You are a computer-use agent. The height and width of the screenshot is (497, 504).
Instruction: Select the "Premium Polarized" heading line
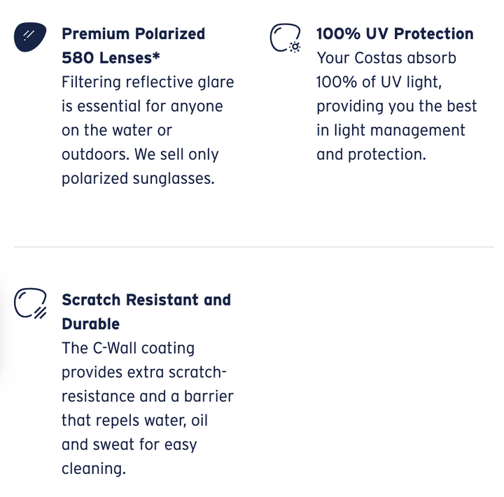pyautogui.click(x=133, y=34)
